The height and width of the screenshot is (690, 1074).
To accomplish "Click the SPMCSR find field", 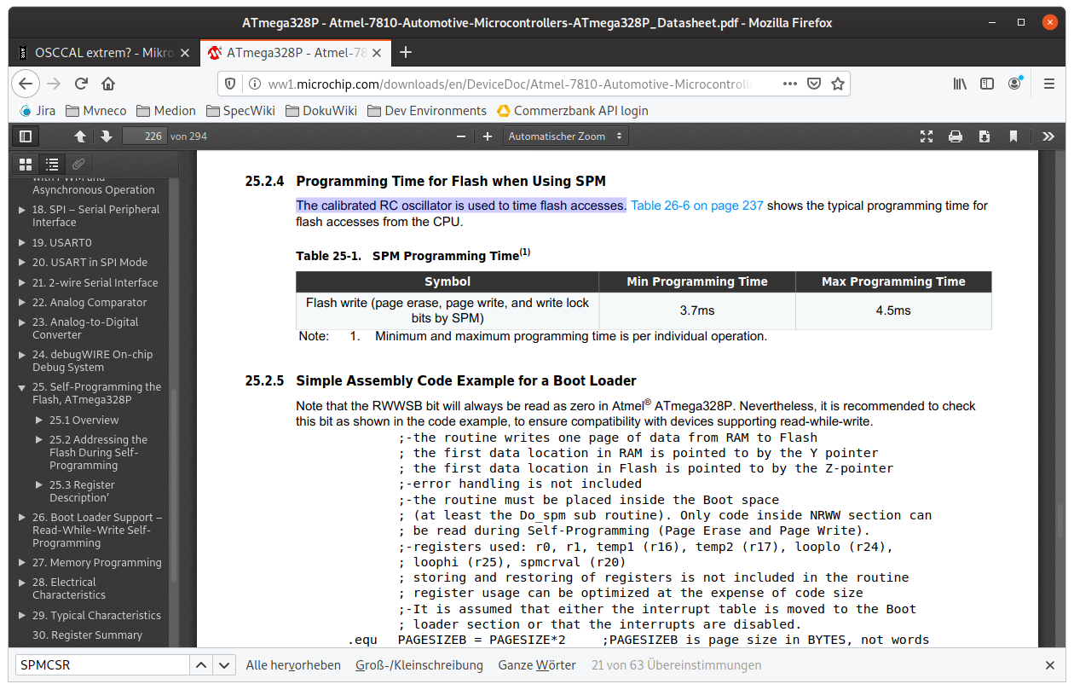I will click(101, 665).
